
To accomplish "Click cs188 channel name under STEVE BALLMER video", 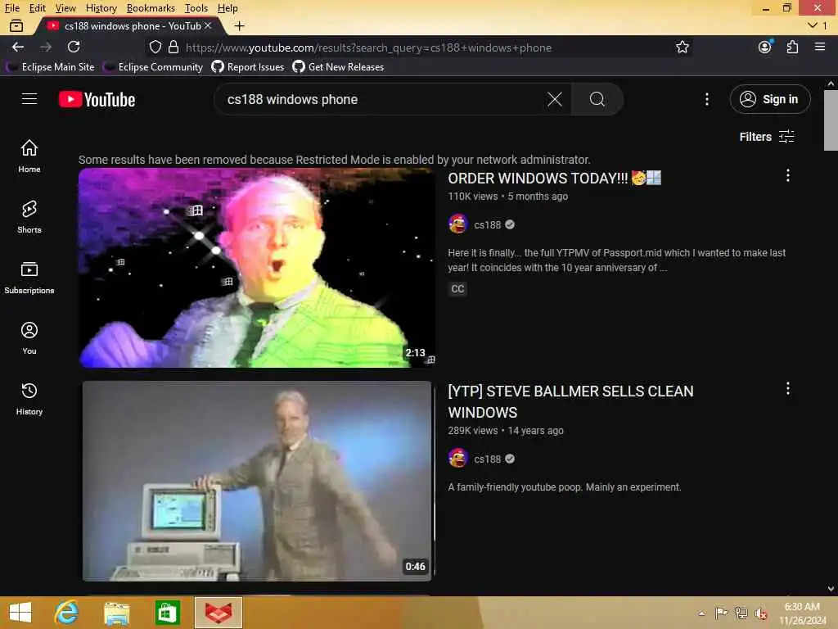I will tap(487, 459).
